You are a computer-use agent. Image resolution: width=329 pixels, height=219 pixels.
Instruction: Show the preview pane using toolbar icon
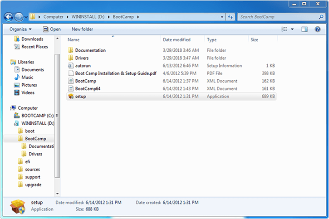point(304,29)
